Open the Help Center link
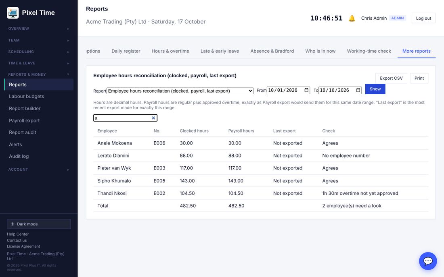444x277 pixels. point(18,234)
